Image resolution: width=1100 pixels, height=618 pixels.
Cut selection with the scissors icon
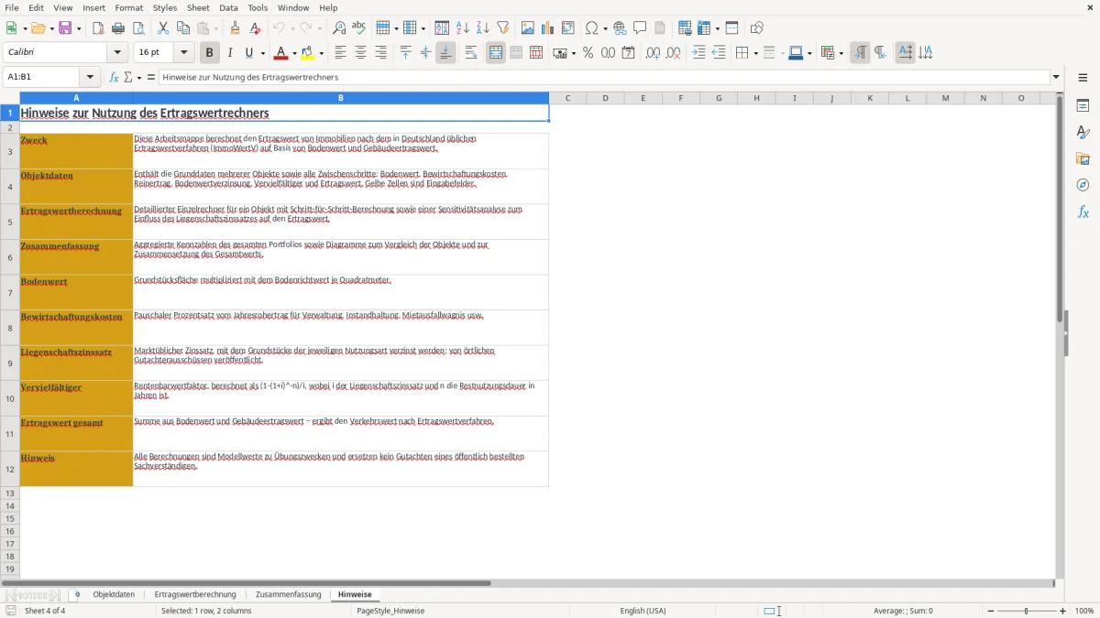[163, 28]
